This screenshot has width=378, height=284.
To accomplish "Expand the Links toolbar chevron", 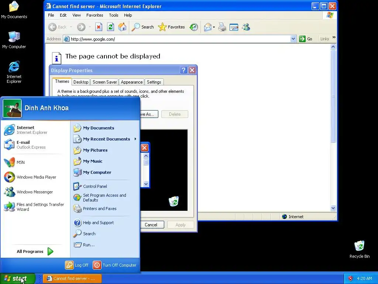I will [334, 37].
